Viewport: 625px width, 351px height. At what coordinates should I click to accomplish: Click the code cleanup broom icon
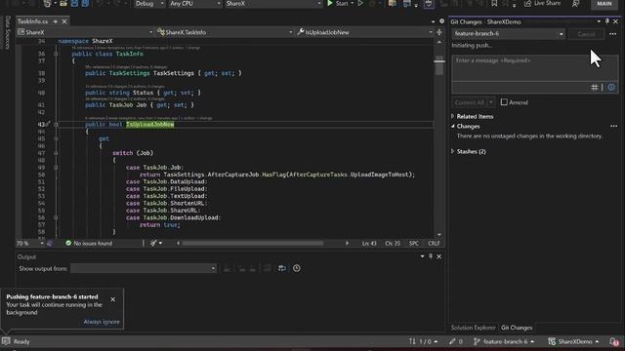[153, 243]
